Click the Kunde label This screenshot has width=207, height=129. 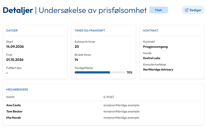pos(147,53)
